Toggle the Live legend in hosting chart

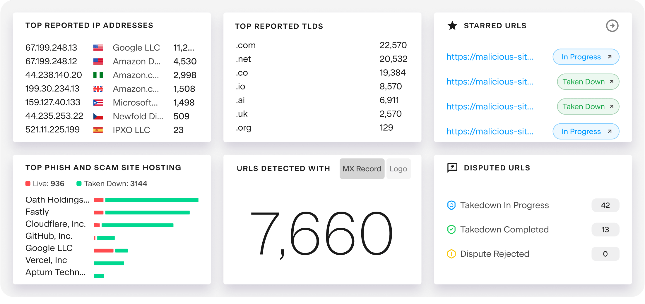[28, 183]
